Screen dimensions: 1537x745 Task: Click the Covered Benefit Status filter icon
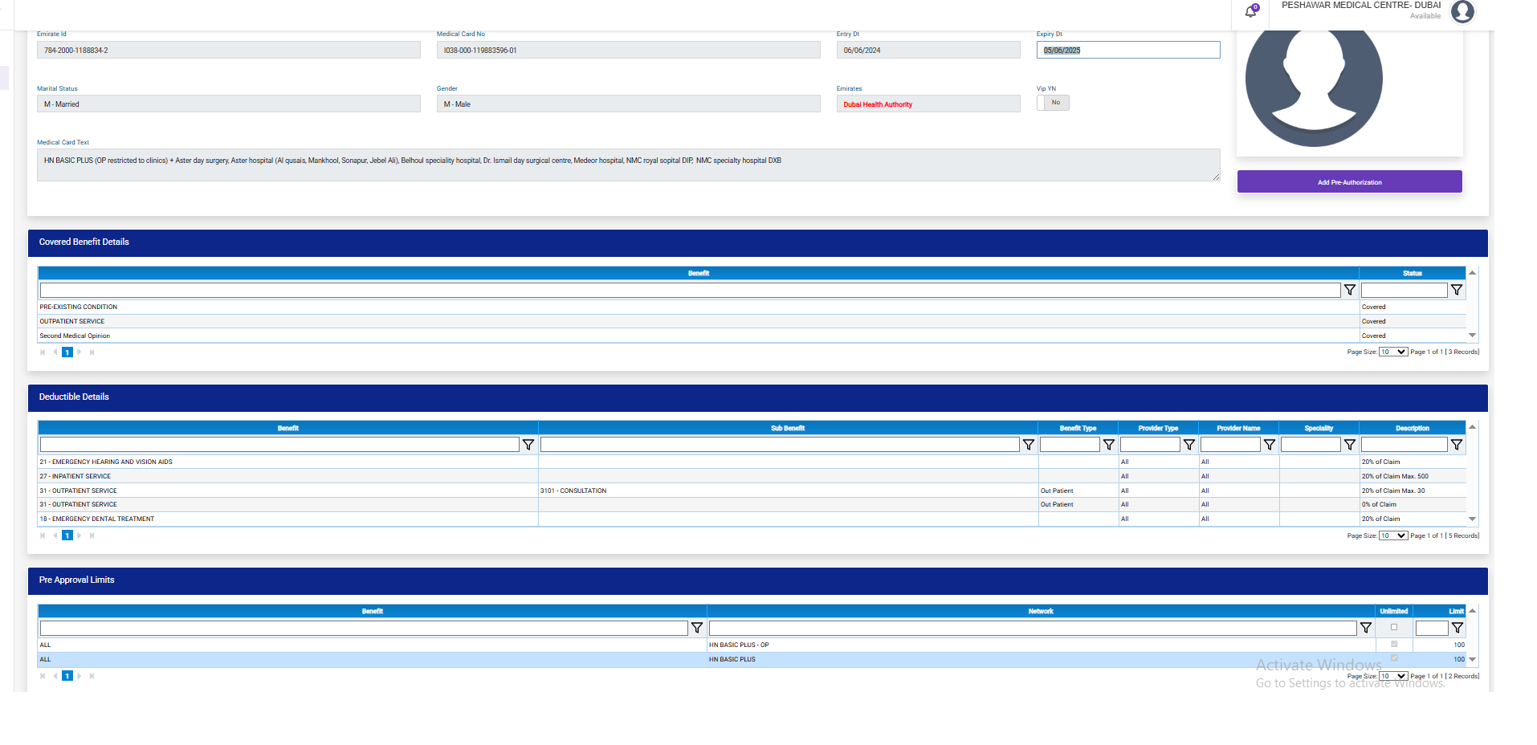pos(1457,290)
